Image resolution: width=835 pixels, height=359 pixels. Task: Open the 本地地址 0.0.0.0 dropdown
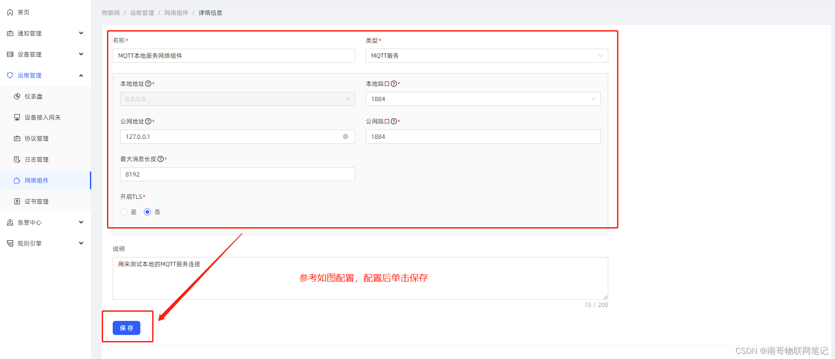tap(238, 99)
